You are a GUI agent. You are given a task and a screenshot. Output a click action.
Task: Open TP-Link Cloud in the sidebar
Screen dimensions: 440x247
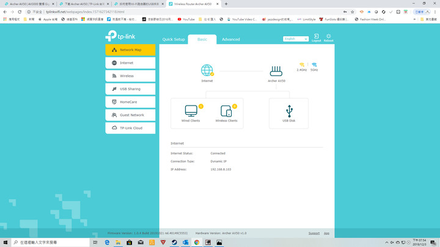point(130,128)
